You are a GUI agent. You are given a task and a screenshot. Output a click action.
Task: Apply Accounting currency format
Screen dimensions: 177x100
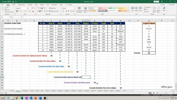click(63, 11)
